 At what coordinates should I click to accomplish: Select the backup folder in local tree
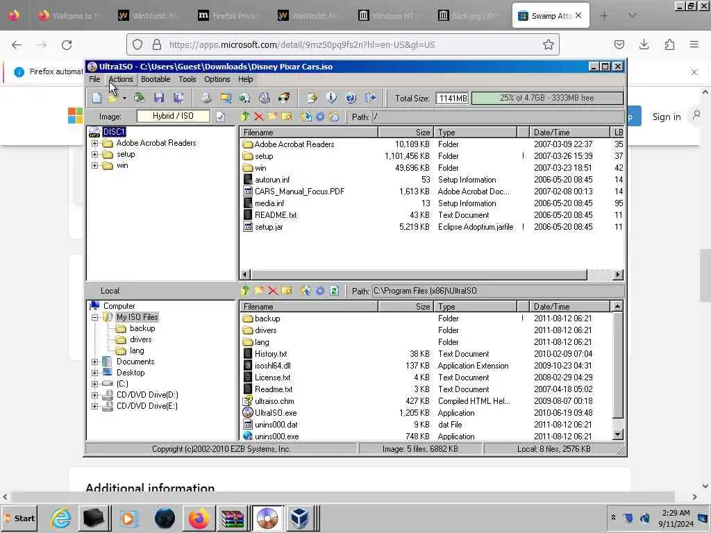coord(142,328)
